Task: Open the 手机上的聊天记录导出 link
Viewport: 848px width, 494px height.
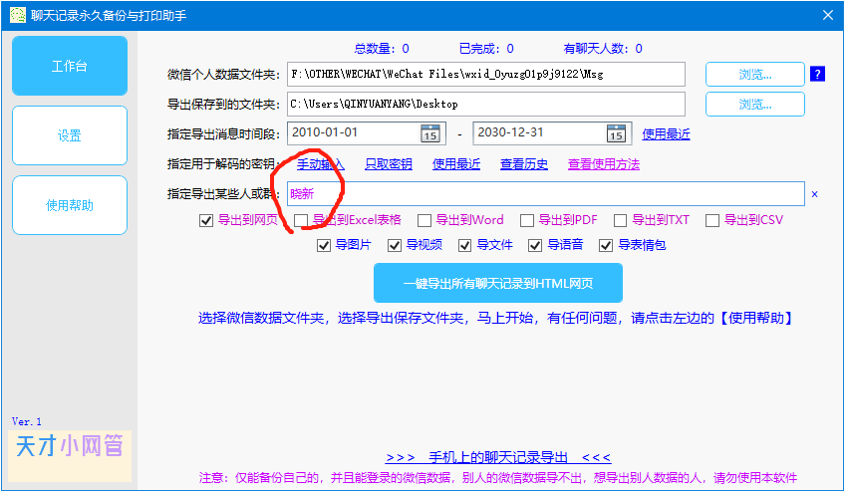Action: pos(498,458)
